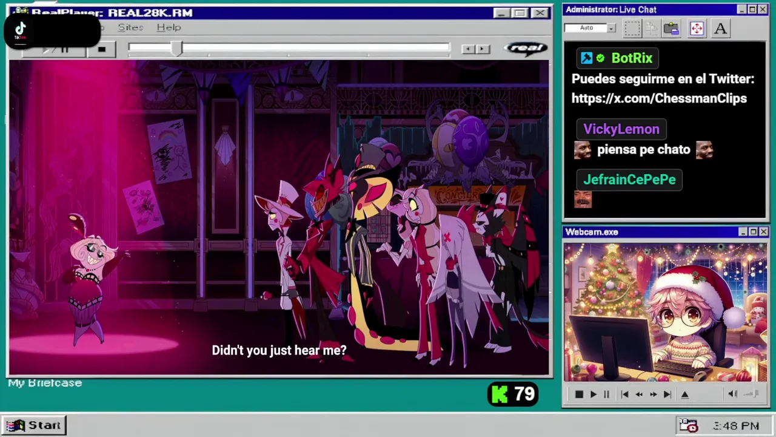The image size is (776, 437).
Task: Click the copy pages icon in Live Chat toolbar
Action: (652, 28)
